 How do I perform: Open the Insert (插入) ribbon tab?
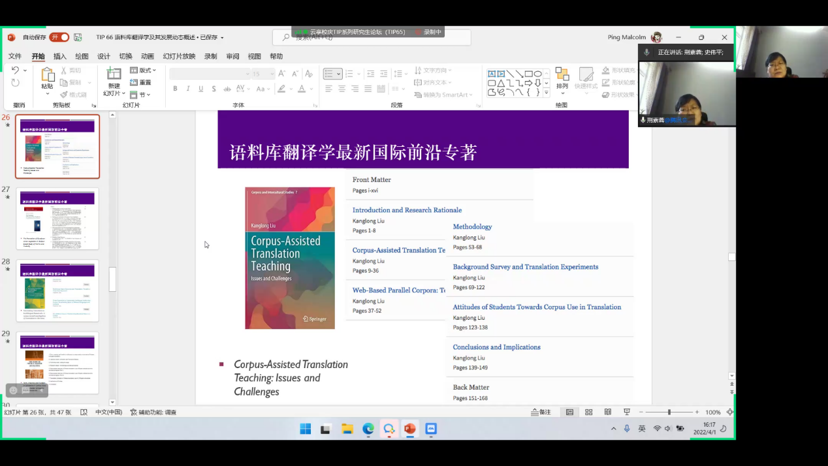pyautogui.click(x=60, y=56)
